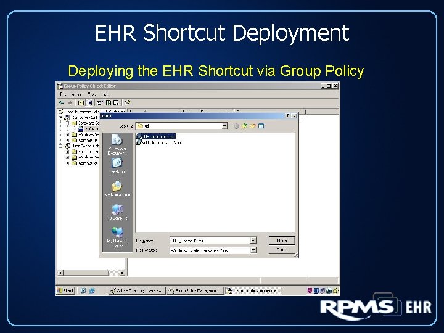Click the File name input field
This screenshot has width=444, height=333.
pyautogui.click(x=210, y=240)
